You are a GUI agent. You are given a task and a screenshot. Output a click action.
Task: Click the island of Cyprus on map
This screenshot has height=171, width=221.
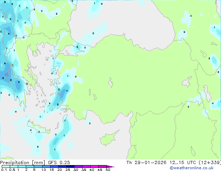click(x=108, y=139)
